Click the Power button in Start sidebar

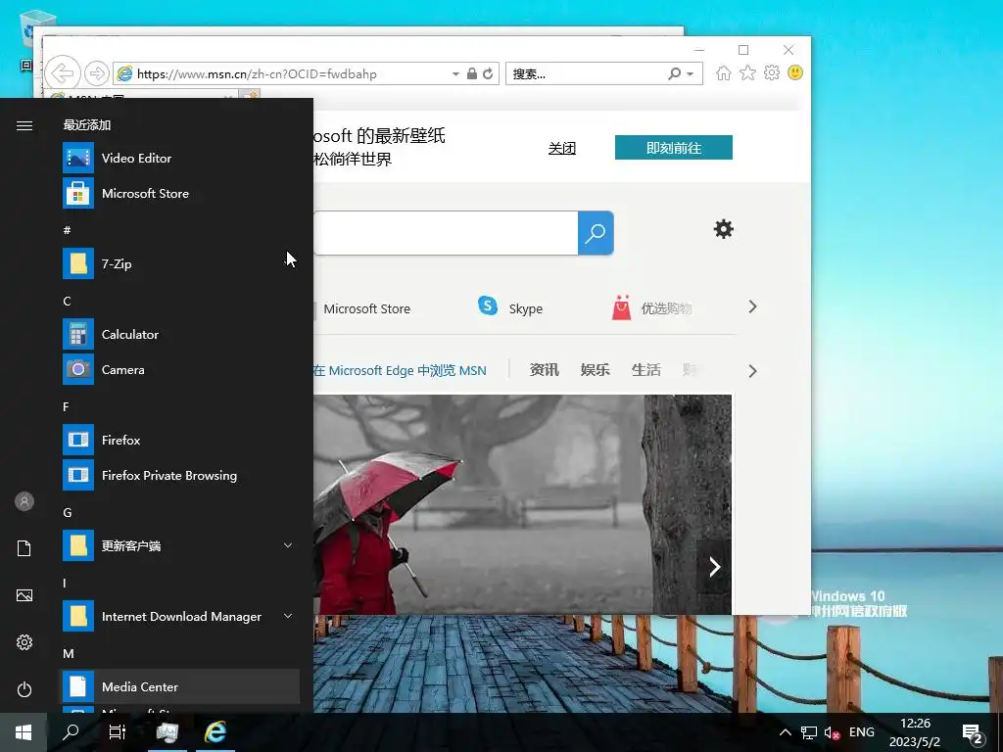(x=24, y=689)
